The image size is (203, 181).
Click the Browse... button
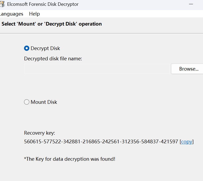[187, 69]
